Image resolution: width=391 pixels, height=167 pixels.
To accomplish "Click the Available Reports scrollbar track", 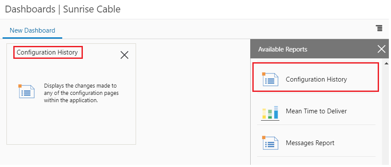I will coord(386,115).
